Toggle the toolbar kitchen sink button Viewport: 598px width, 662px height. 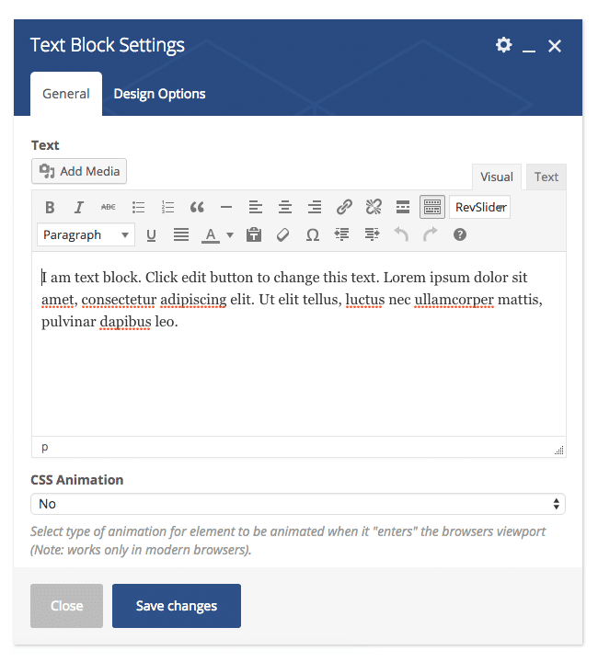coord(432,207)
